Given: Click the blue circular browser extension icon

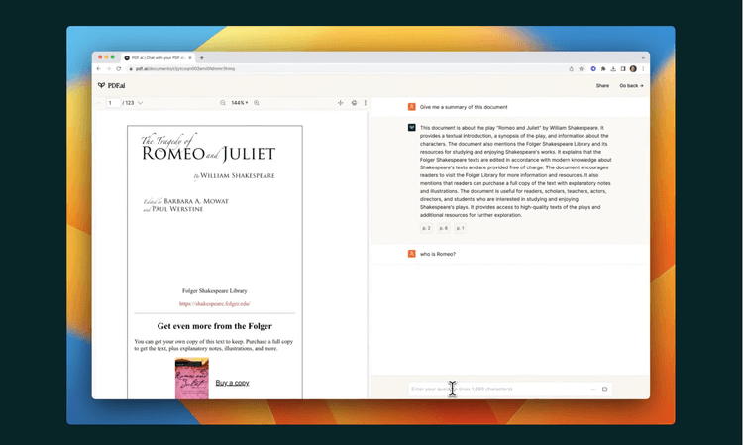Looking at the screenshot, I should tap(593, 68).
